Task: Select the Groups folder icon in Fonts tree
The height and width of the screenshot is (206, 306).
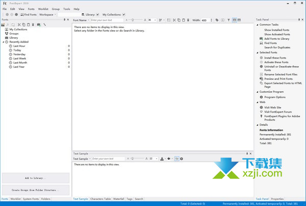Action: pos(6,34)
